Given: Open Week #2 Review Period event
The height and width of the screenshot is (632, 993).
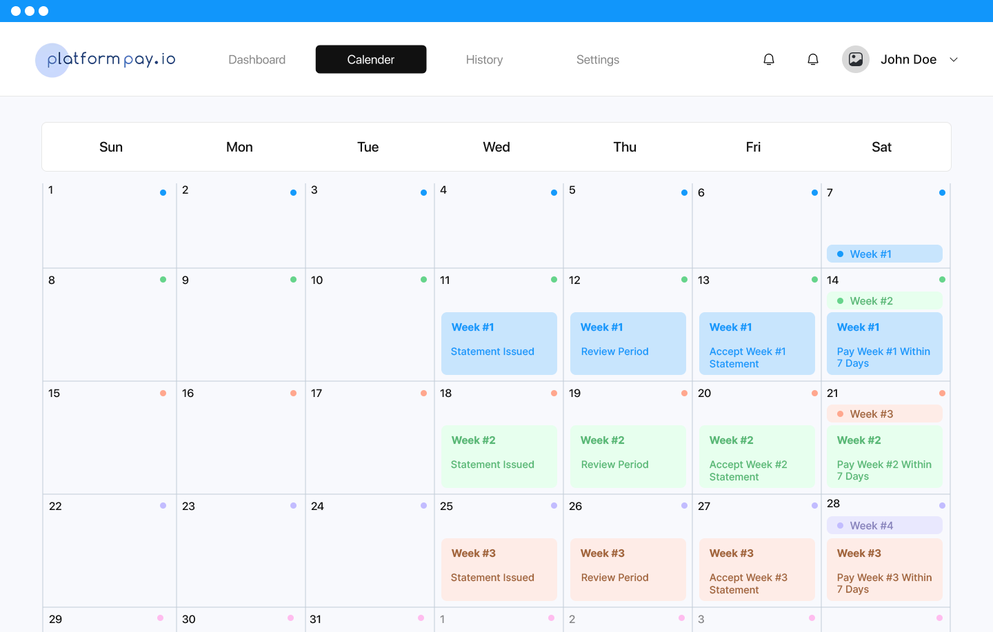Looking at the screenshot, I should pyautogui.click(x=628, y=456).
